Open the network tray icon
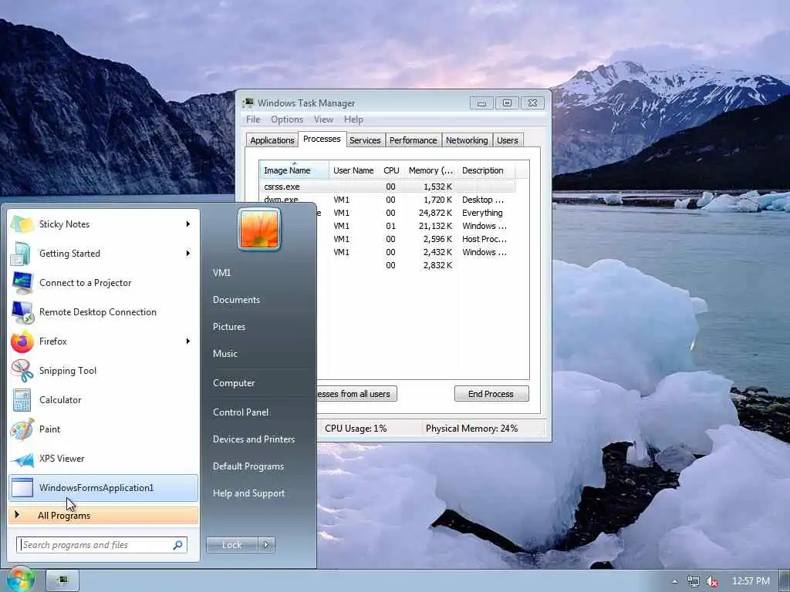This screenshot has height=592, width=790. pyautogui.click(x=694, y=581)
